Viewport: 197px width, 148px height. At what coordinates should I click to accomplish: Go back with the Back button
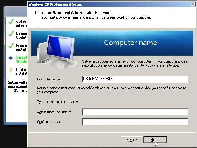132,140
